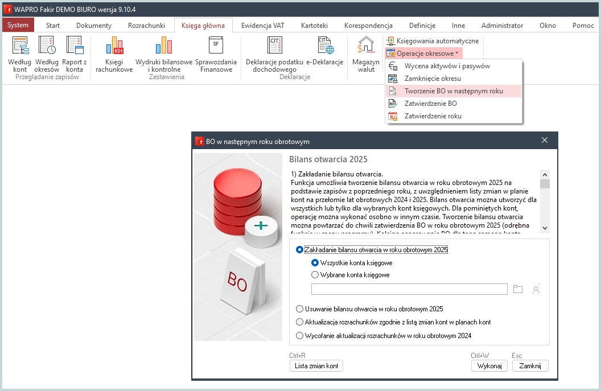601x391 pixels.
Task: Open Sprawozdania Finansowe icon
Action: coord(216,47)
